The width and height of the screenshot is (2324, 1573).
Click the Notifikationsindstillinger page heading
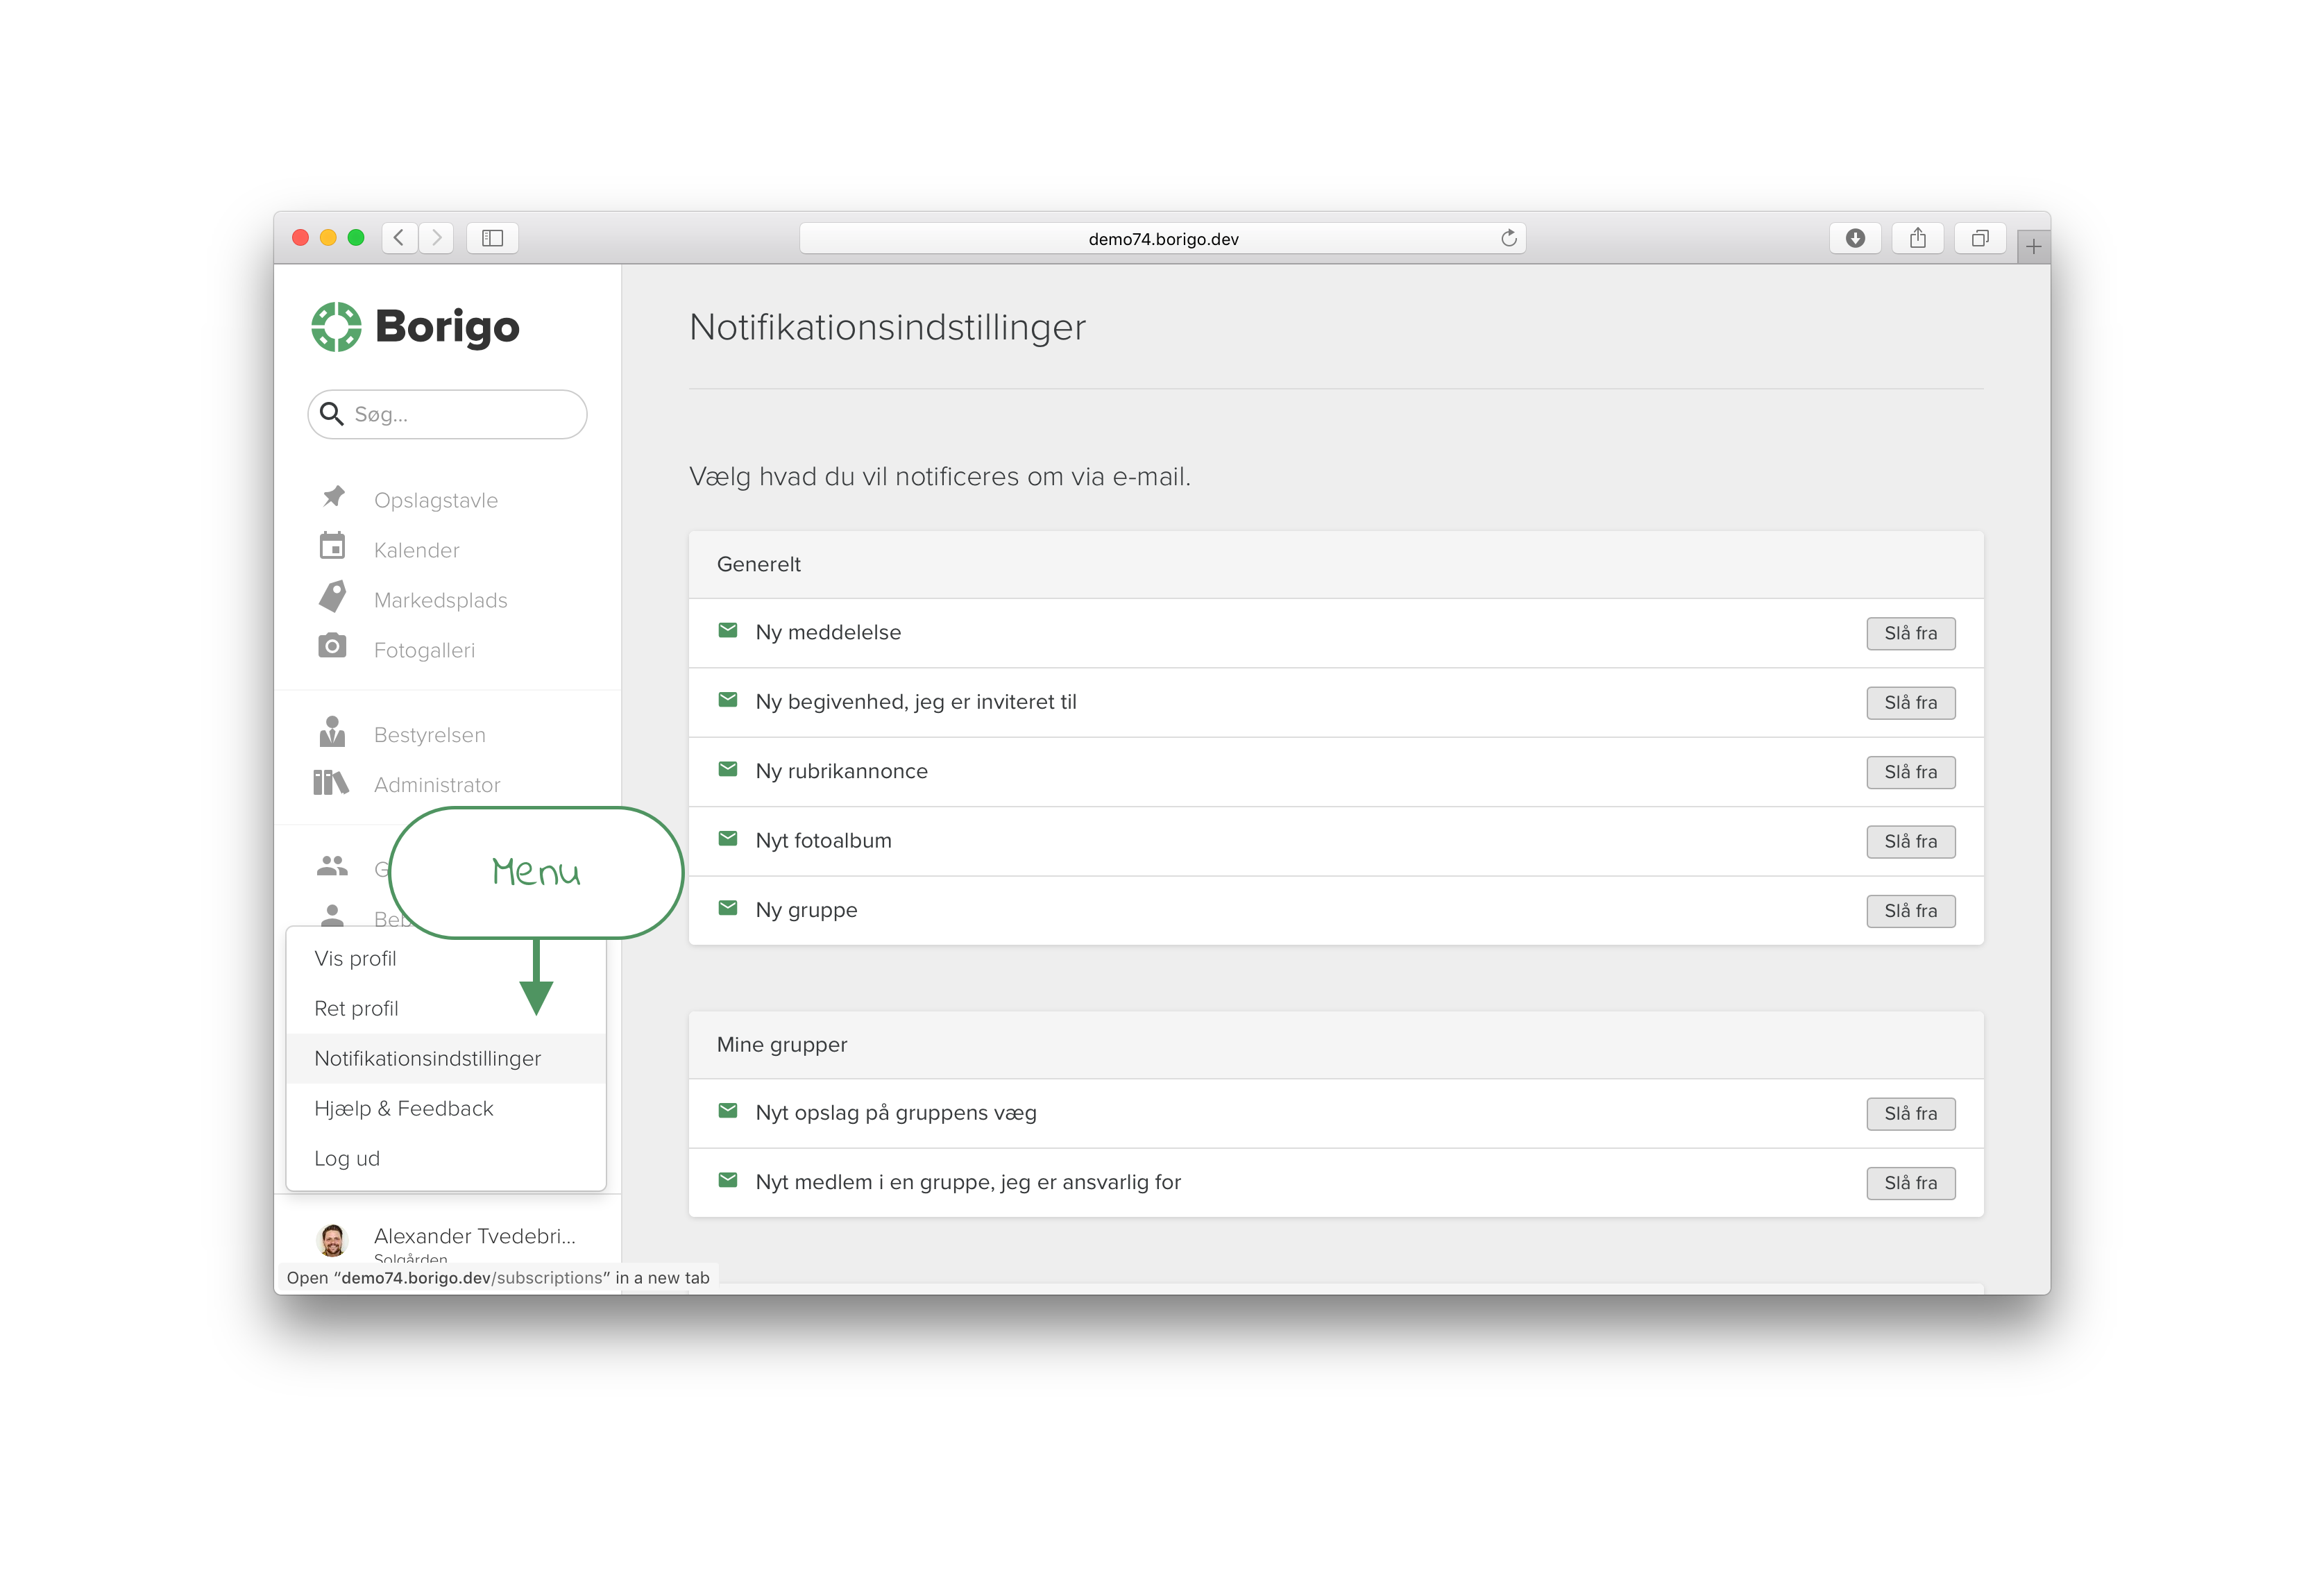(x=887, y=327)
